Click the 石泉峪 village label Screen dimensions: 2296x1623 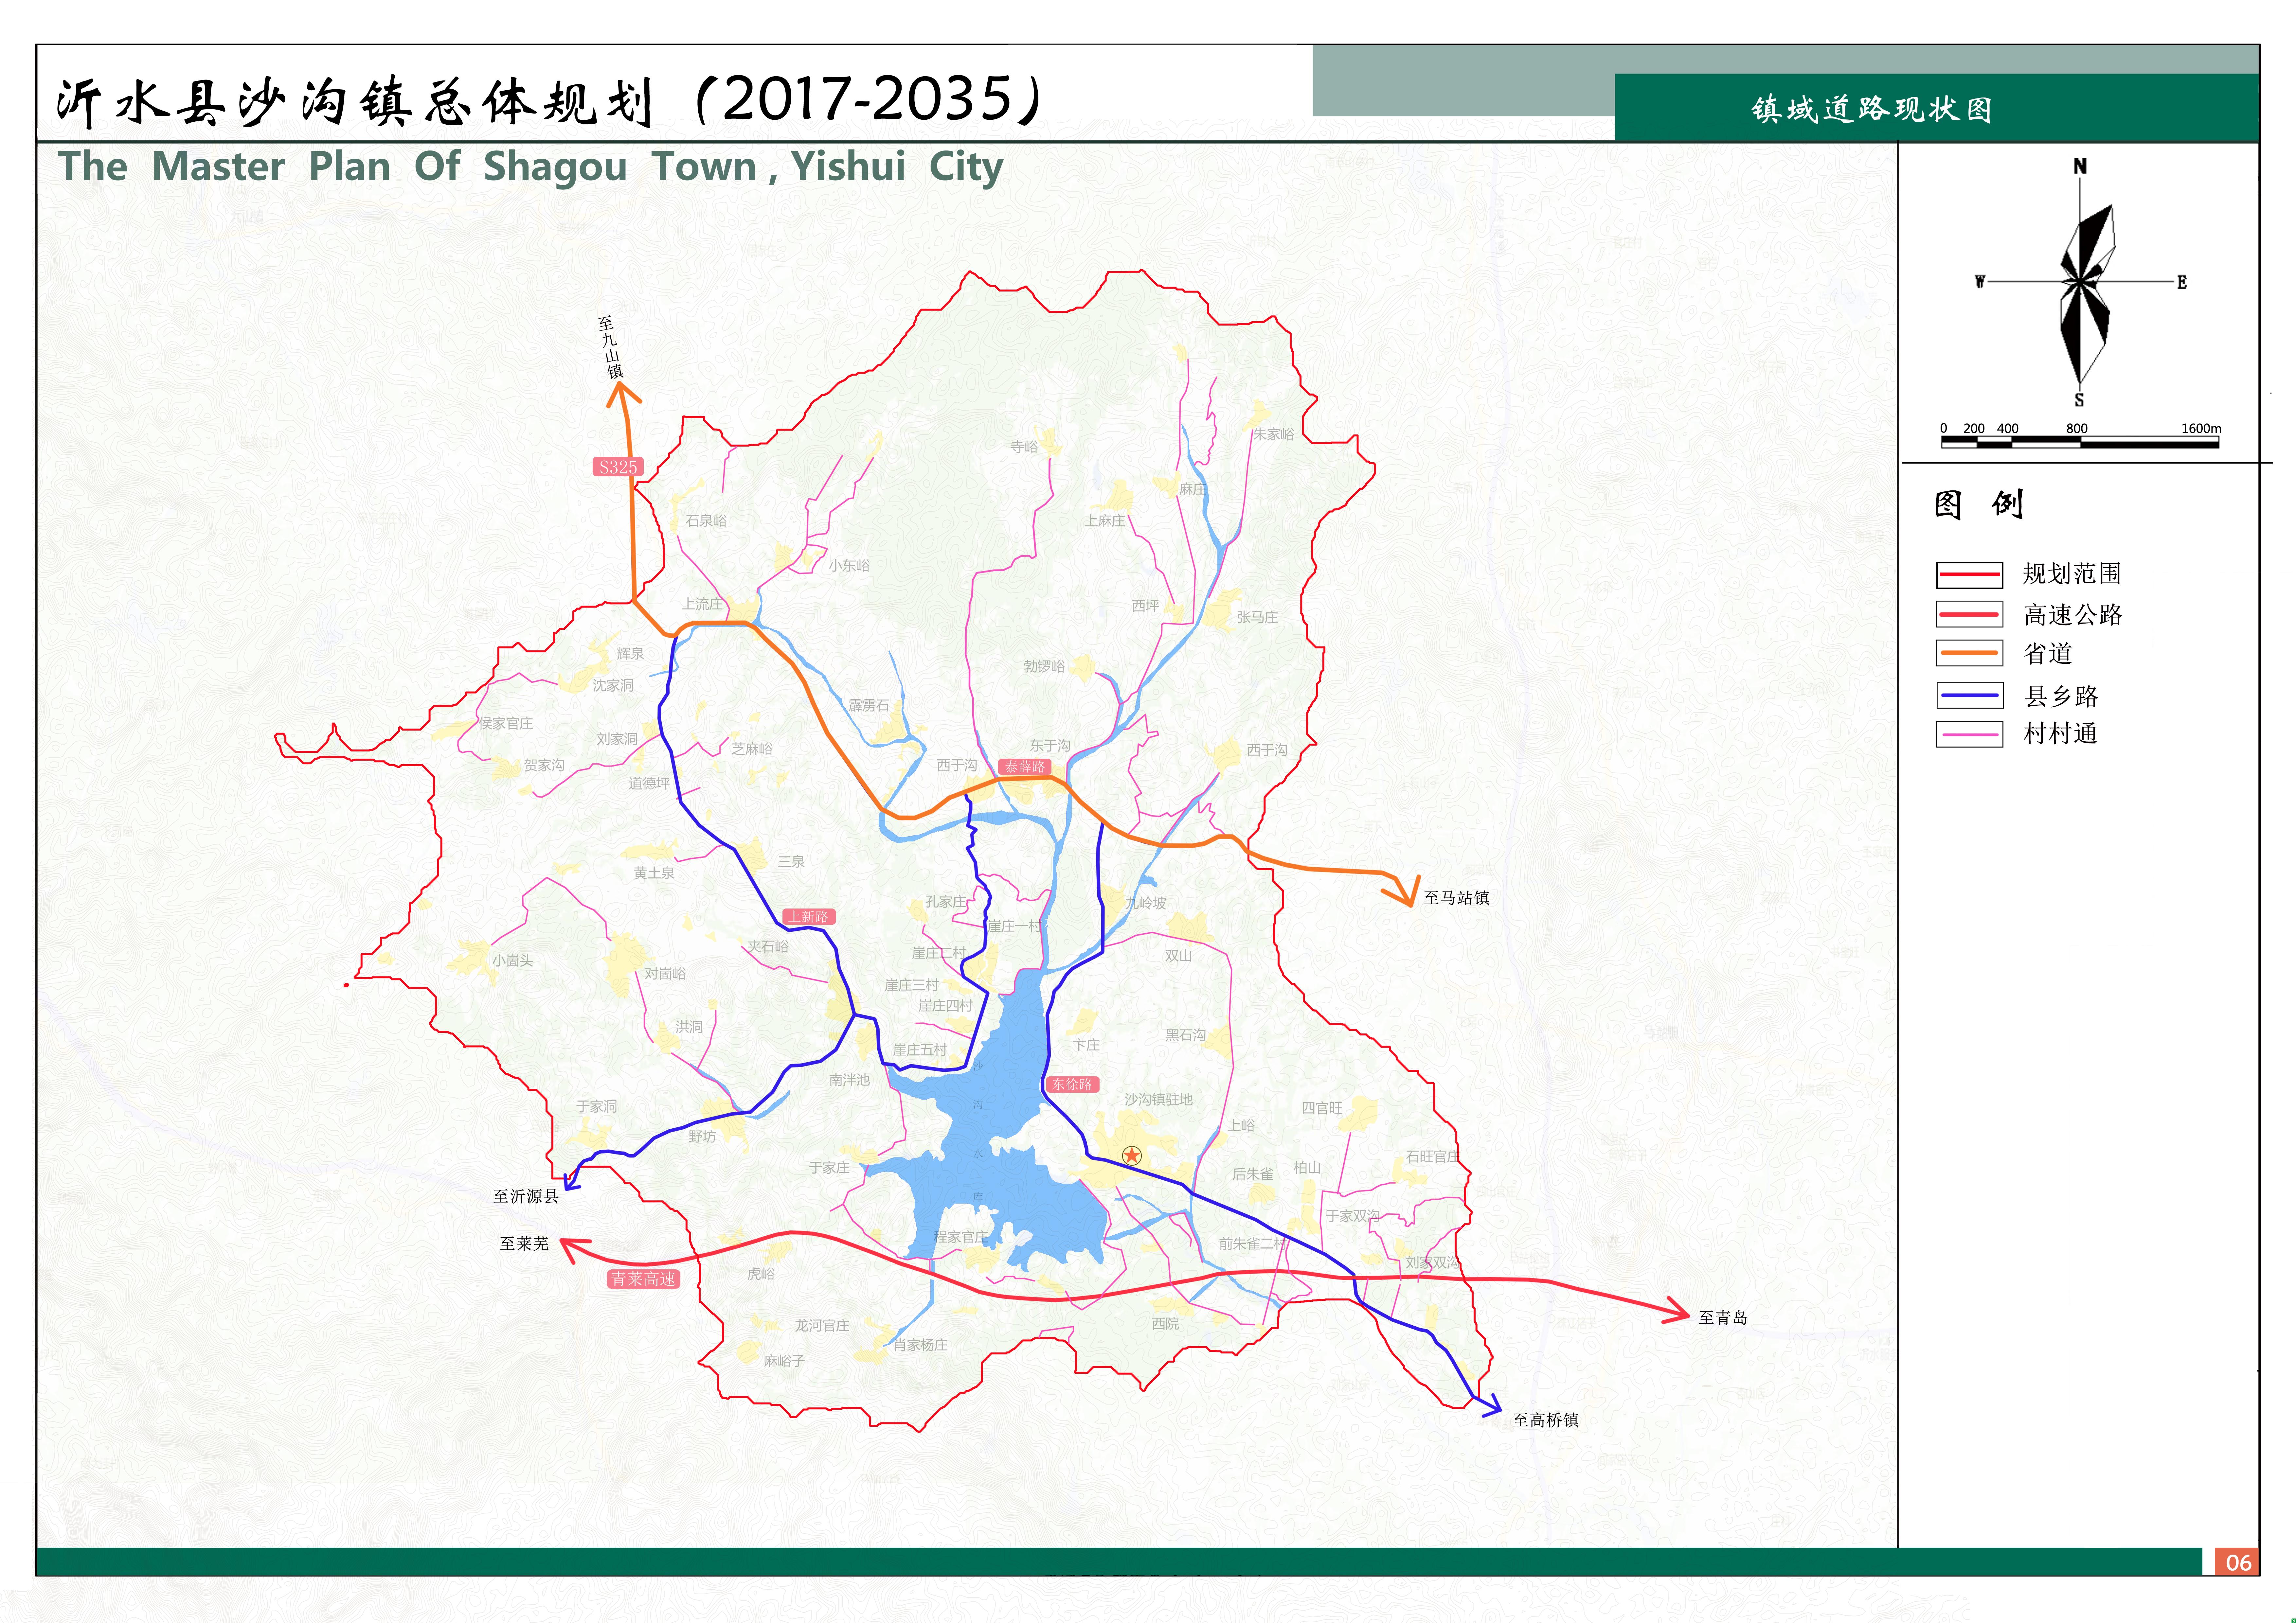706,520
